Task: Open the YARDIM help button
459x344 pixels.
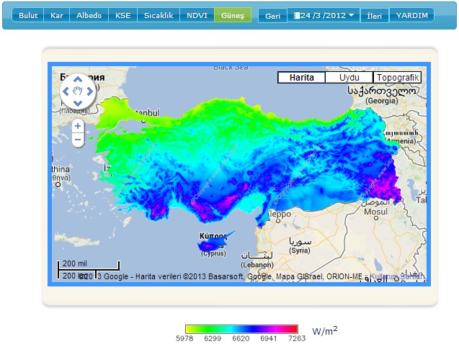Action: pos(412,15)
